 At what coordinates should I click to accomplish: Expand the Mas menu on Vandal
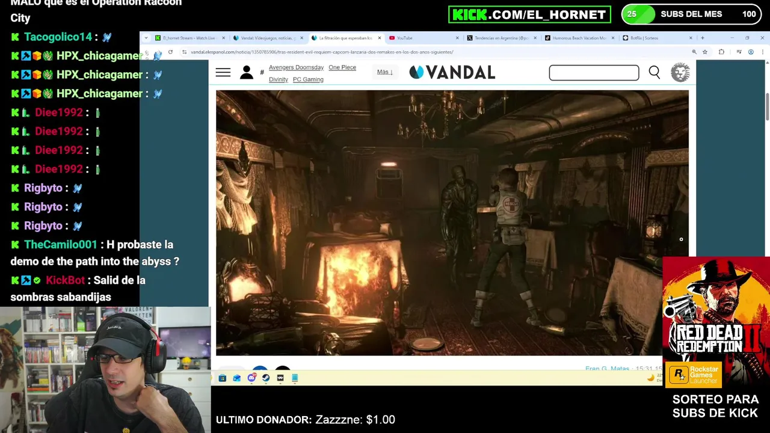tap(384, 72)
